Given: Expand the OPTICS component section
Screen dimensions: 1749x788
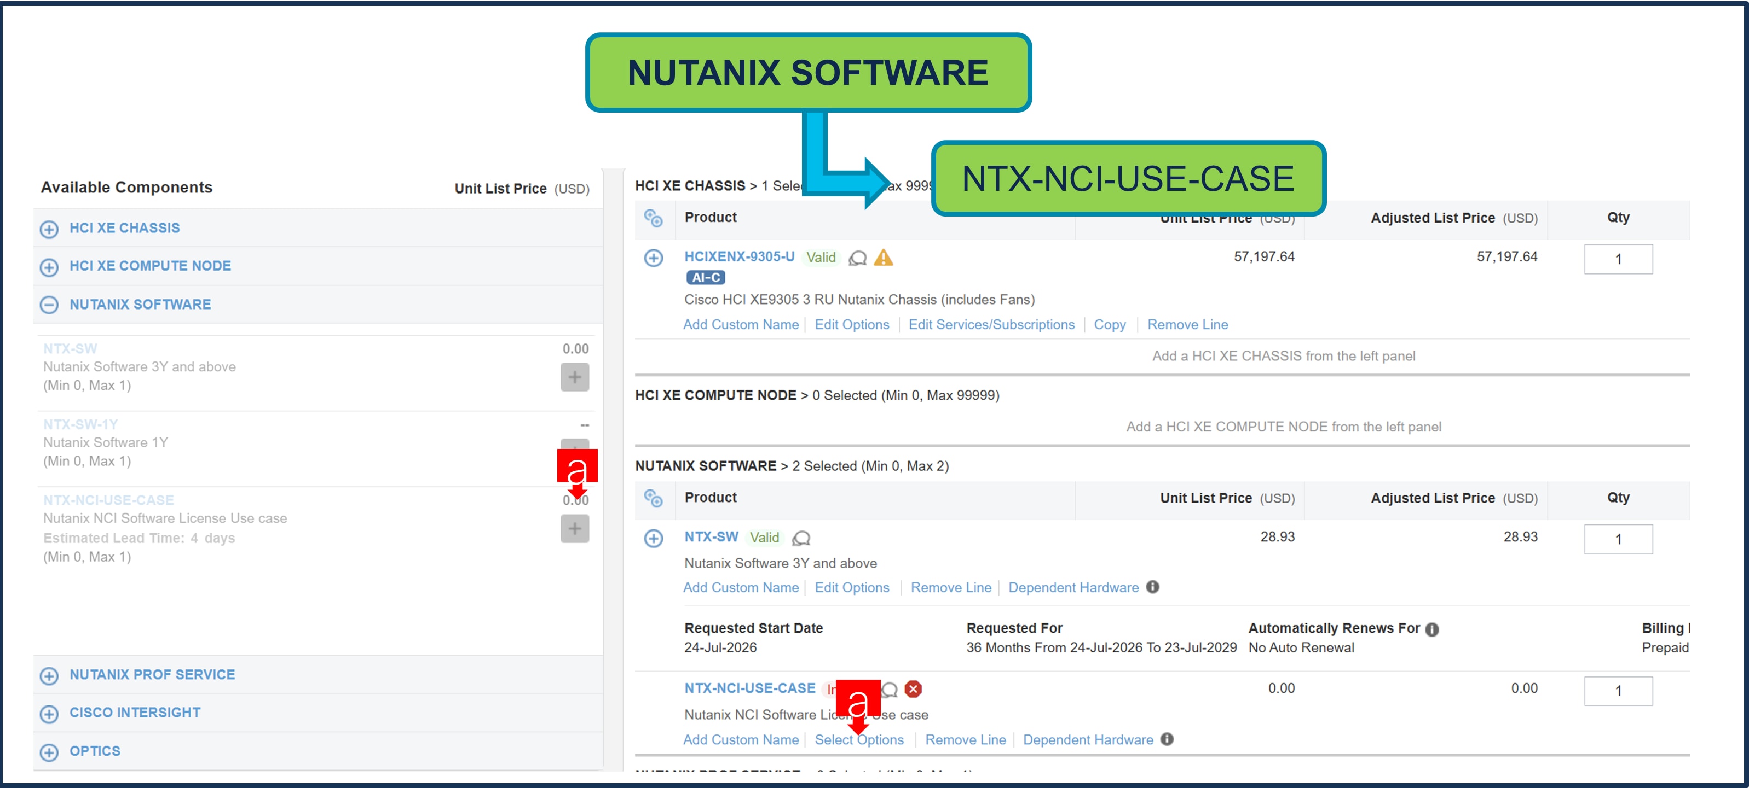Looking at the screenshot, I should click(x=49, y=752).
